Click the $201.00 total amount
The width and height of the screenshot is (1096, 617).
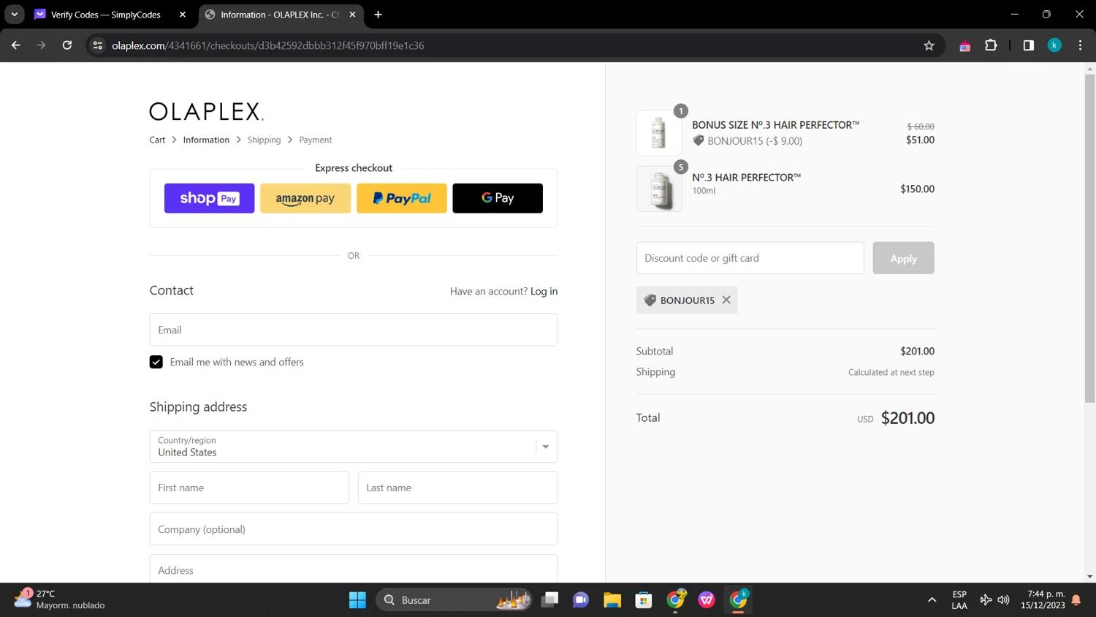coord(907,418)
